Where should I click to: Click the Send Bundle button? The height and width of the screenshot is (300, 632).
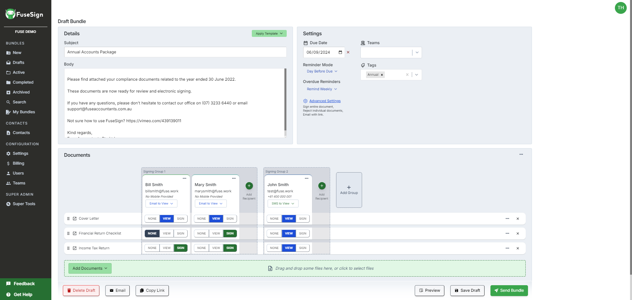coord(509,290)
